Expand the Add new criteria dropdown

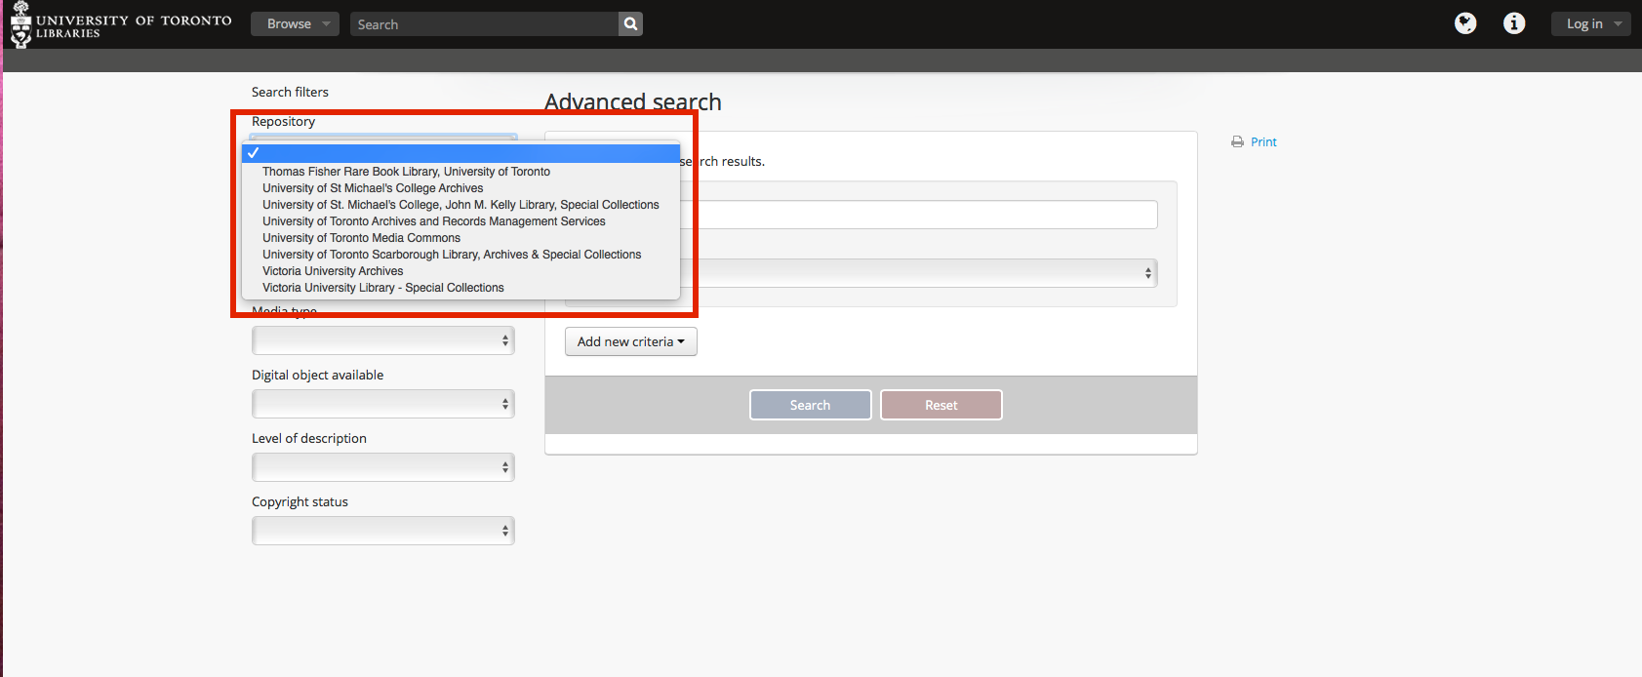[631, 341]
